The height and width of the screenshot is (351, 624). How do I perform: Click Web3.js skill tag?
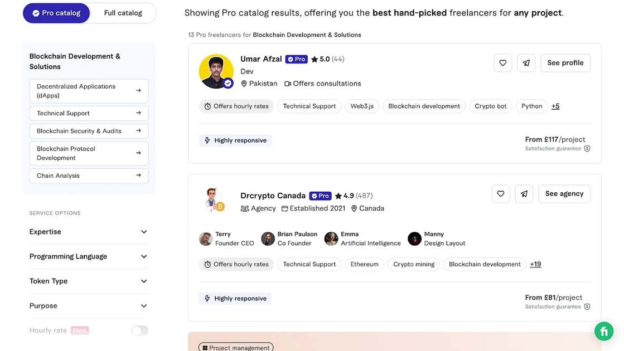point(362,106)
